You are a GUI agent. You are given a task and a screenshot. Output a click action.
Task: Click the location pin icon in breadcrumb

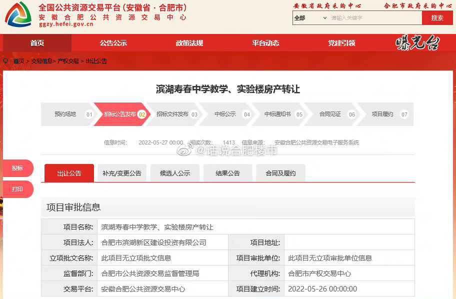5,61
